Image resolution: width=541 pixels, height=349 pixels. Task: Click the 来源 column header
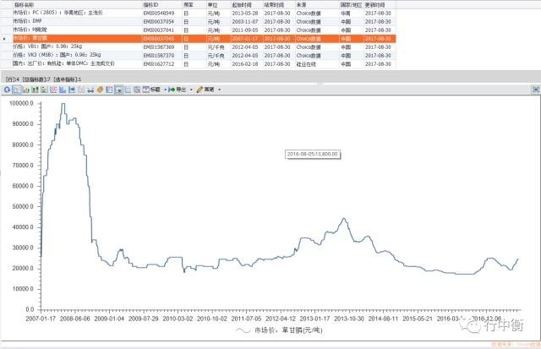pos(317,5)
